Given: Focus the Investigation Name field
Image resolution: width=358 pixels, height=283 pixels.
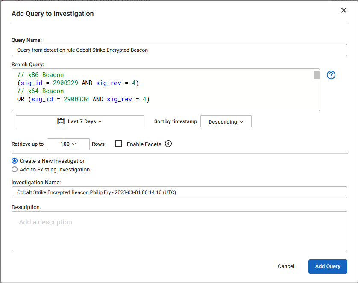Looking at the screenshot, I should (128, 192).
